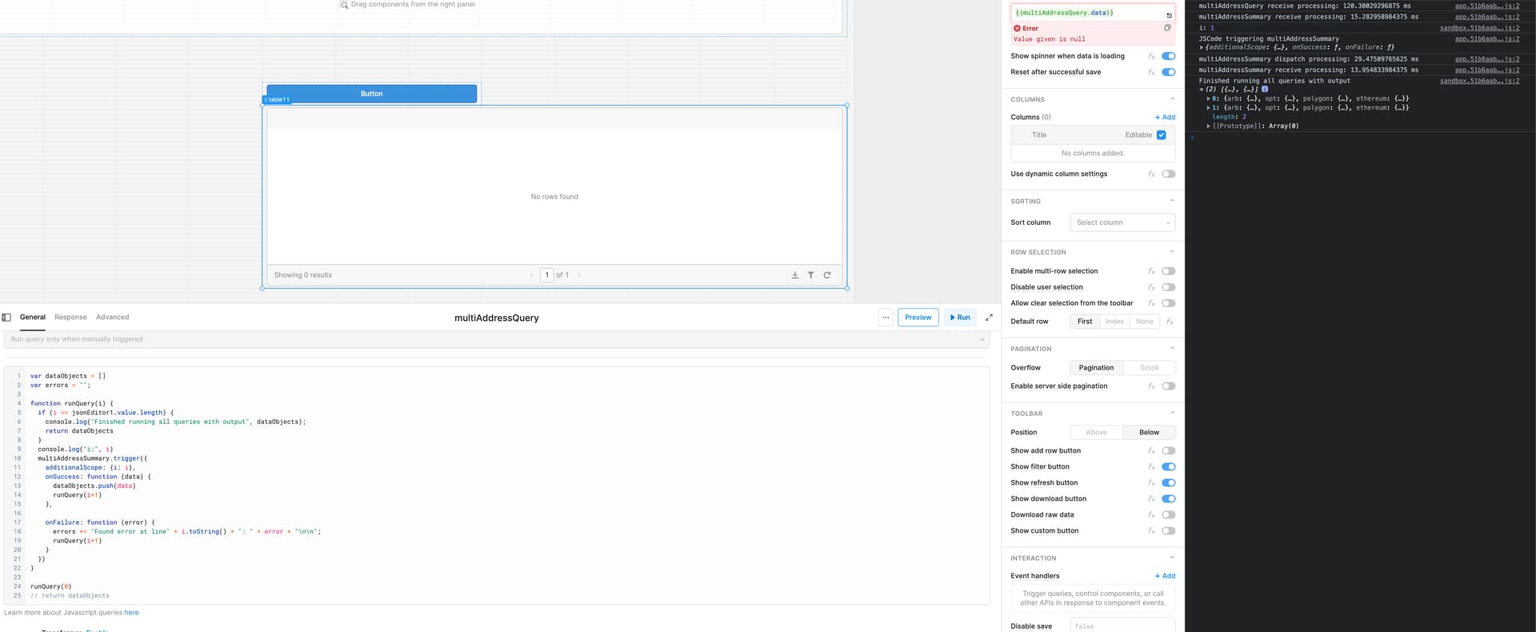1536x632 pixels.
Task: Collapse the ROW SELECTION section
Action: coord(1172,252)
